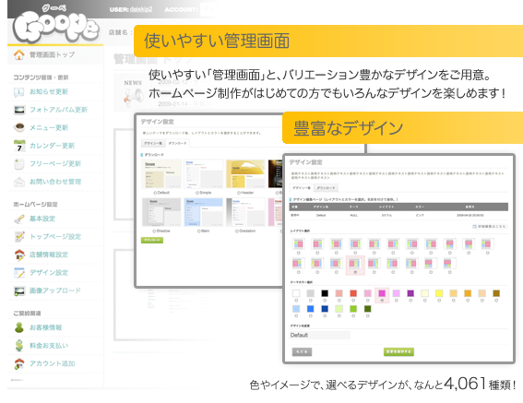Select the radio under the dark green swatch

[367, 315]
